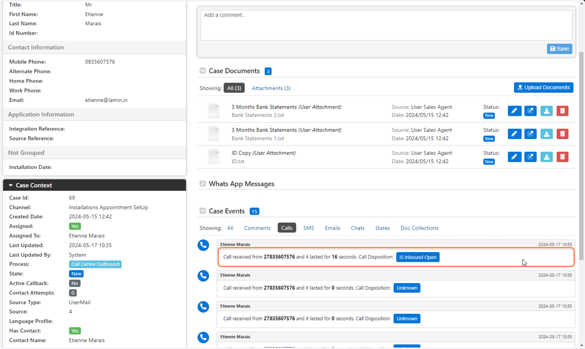Show All case events
585x349 pixels.
[230, 228]
